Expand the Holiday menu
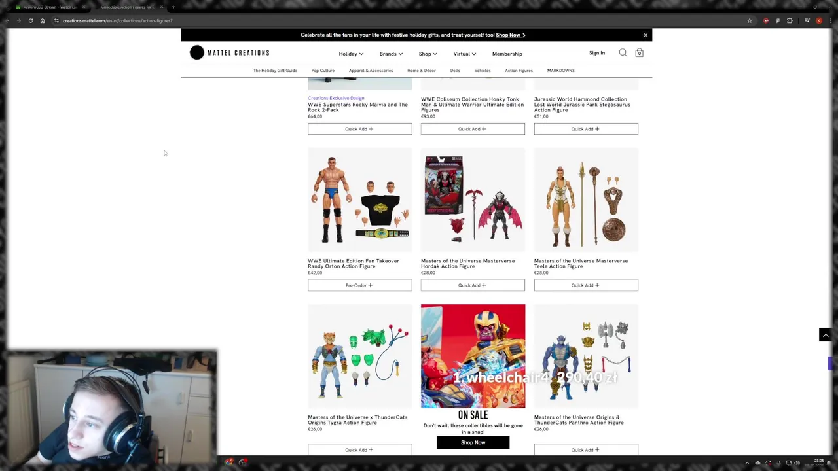 click(x=351, y=54)
